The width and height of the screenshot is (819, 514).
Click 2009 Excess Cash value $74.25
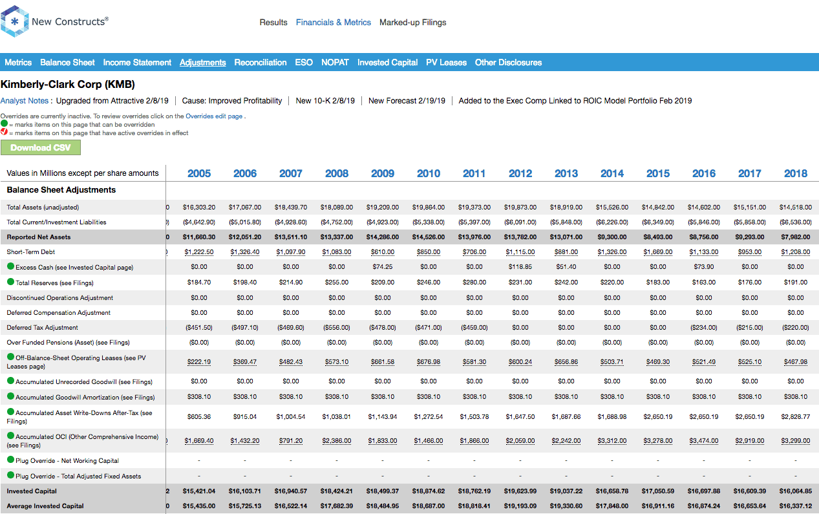(x=383, y=266)
